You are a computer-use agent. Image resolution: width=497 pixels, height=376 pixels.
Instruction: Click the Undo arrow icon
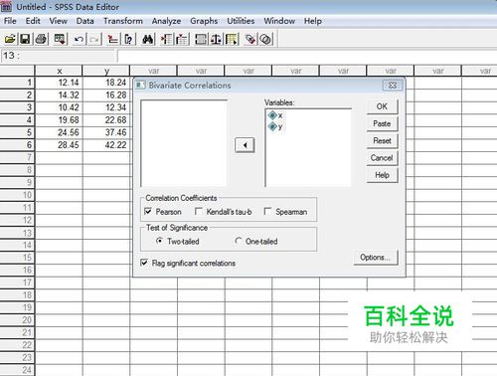point(79,40)
